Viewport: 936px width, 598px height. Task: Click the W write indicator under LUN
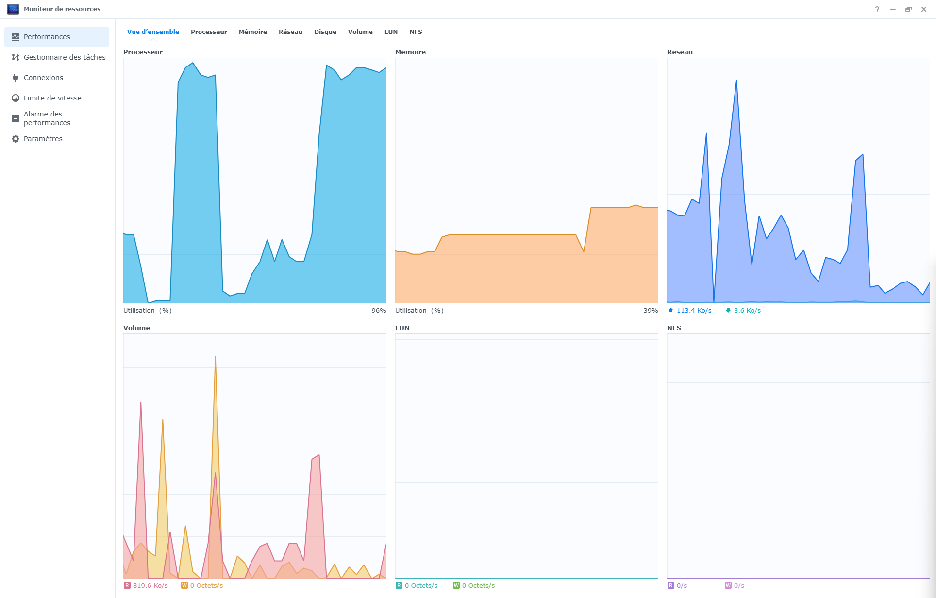click(456, 585)
